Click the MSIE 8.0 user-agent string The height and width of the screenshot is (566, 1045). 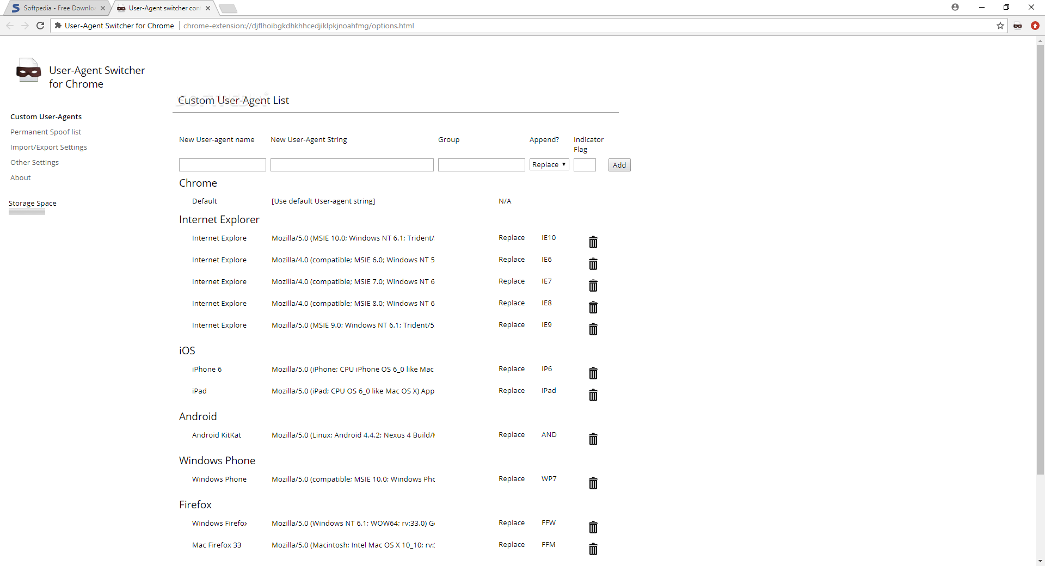(353, 303)
